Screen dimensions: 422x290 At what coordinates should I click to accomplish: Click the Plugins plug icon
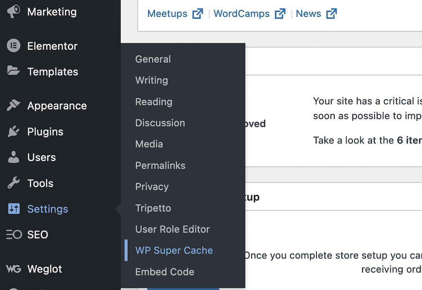point(14,131)
